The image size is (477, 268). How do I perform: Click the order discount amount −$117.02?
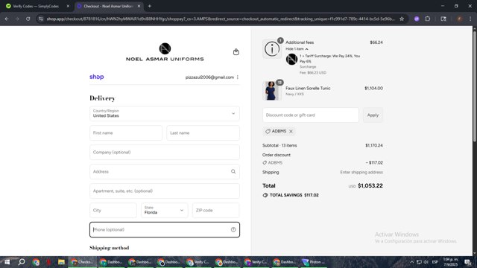tap(374, 163)
